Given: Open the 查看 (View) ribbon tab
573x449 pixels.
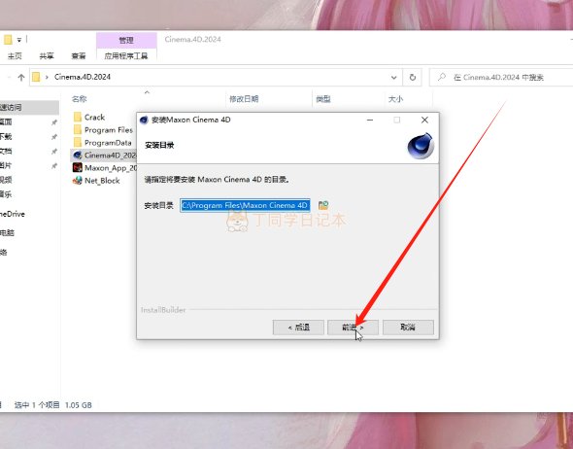Looking at the screenshot, I should (79, 56).
